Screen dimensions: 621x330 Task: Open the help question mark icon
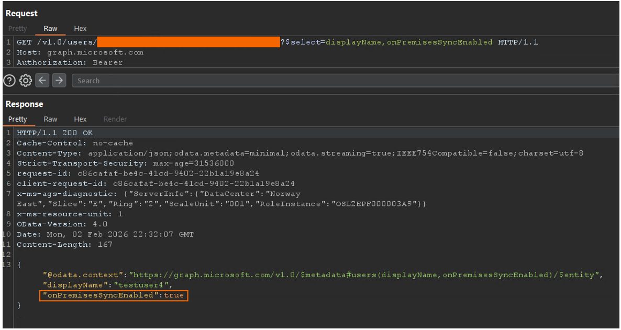(x=9, y=81)
